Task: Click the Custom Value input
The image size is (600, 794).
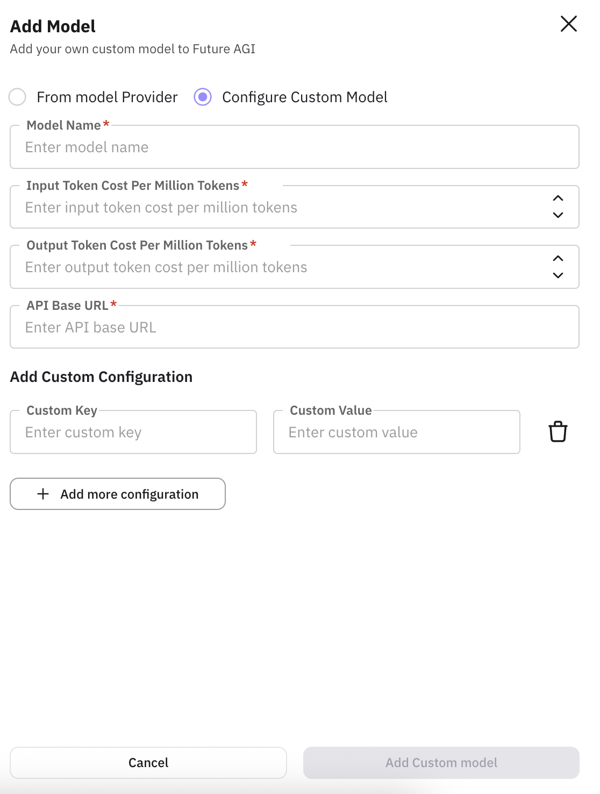Action: point(396,433)
